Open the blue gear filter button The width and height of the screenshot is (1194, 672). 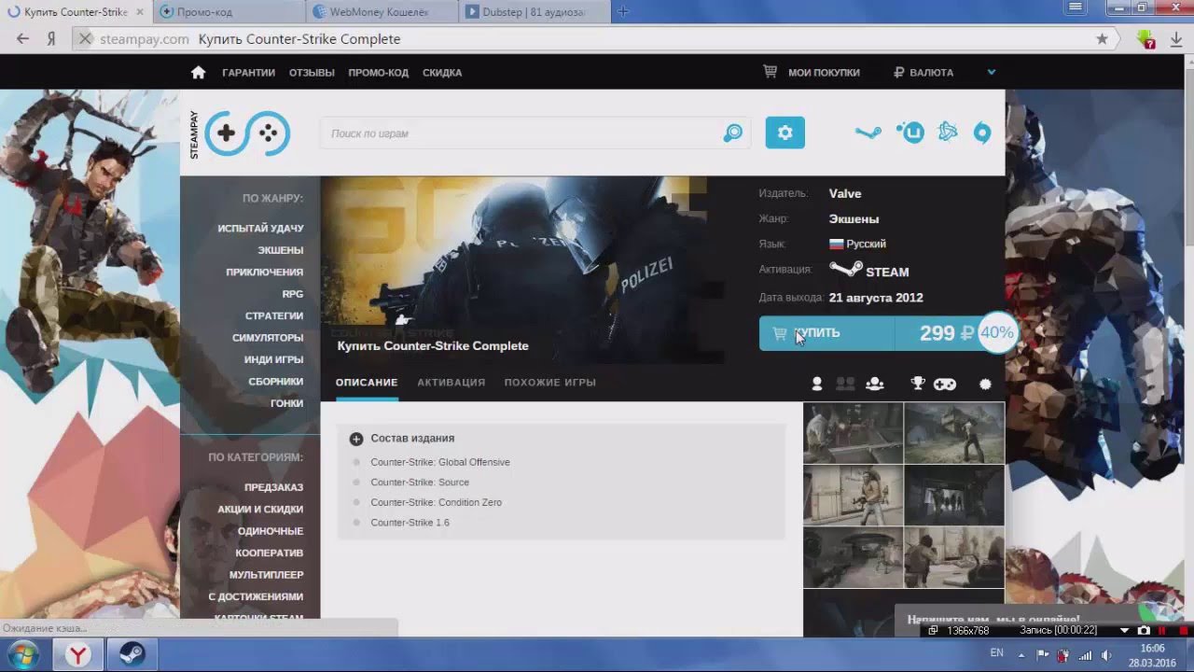click(785, 133)
